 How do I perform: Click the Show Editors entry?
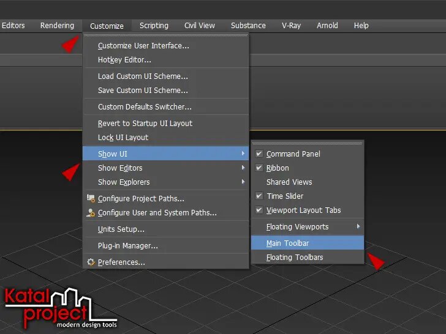[x=166, y=168]
